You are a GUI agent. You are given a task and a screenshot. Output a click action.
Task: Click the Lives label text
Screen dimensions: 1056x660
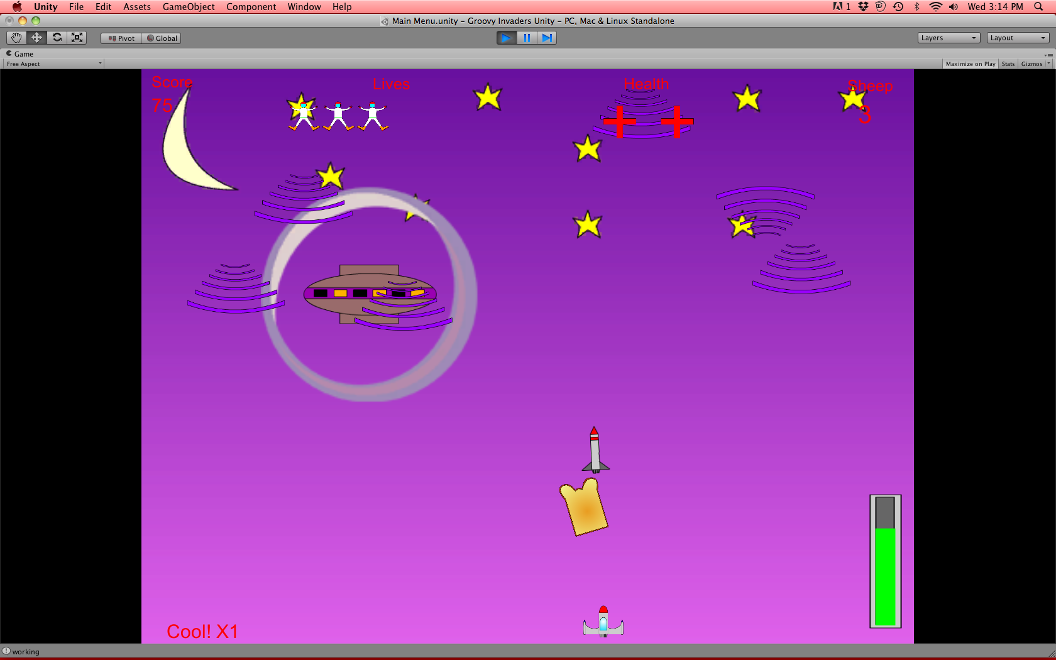pyautogui.click(x=391, y=84)
